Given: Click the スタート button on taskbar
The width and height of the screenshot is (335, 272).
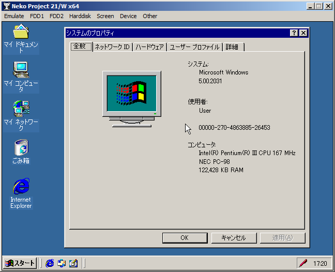Looking at the screenshot, I should click(20, 263).
